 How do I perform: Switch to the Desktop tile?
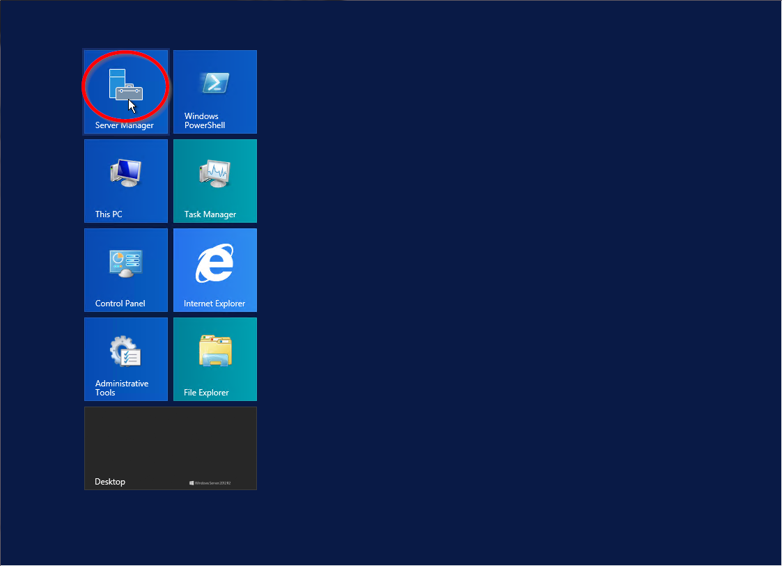[x=171, y=448]
